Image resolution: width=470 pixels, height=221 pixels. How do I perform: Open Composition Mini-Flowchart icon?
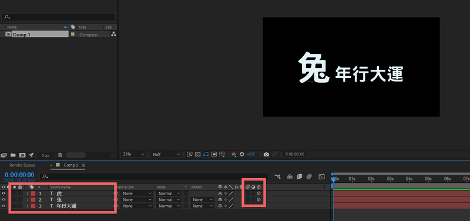pyautogui.click(x=277, y=176)
